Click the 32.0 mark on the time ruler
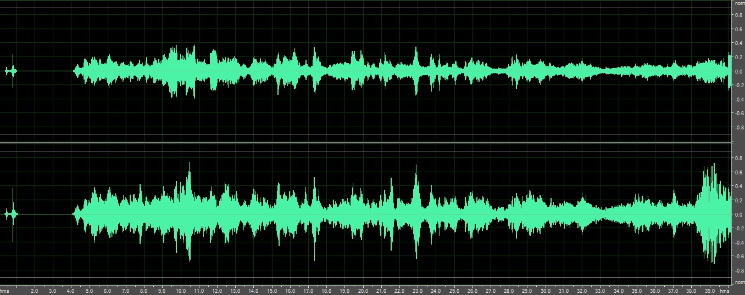 [x=582, y=291]
